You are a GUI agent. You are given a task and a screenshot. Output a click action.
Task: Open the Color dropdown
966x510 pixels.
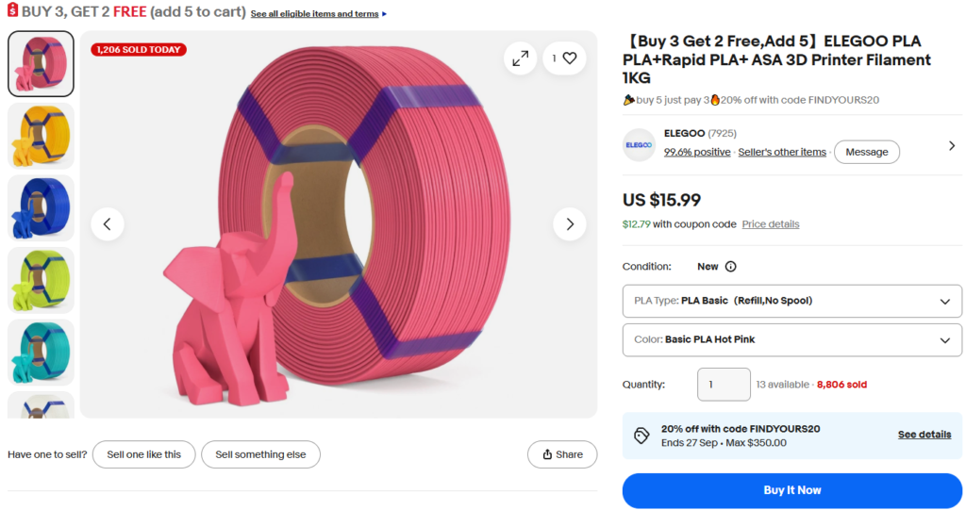tap(792, 340)
